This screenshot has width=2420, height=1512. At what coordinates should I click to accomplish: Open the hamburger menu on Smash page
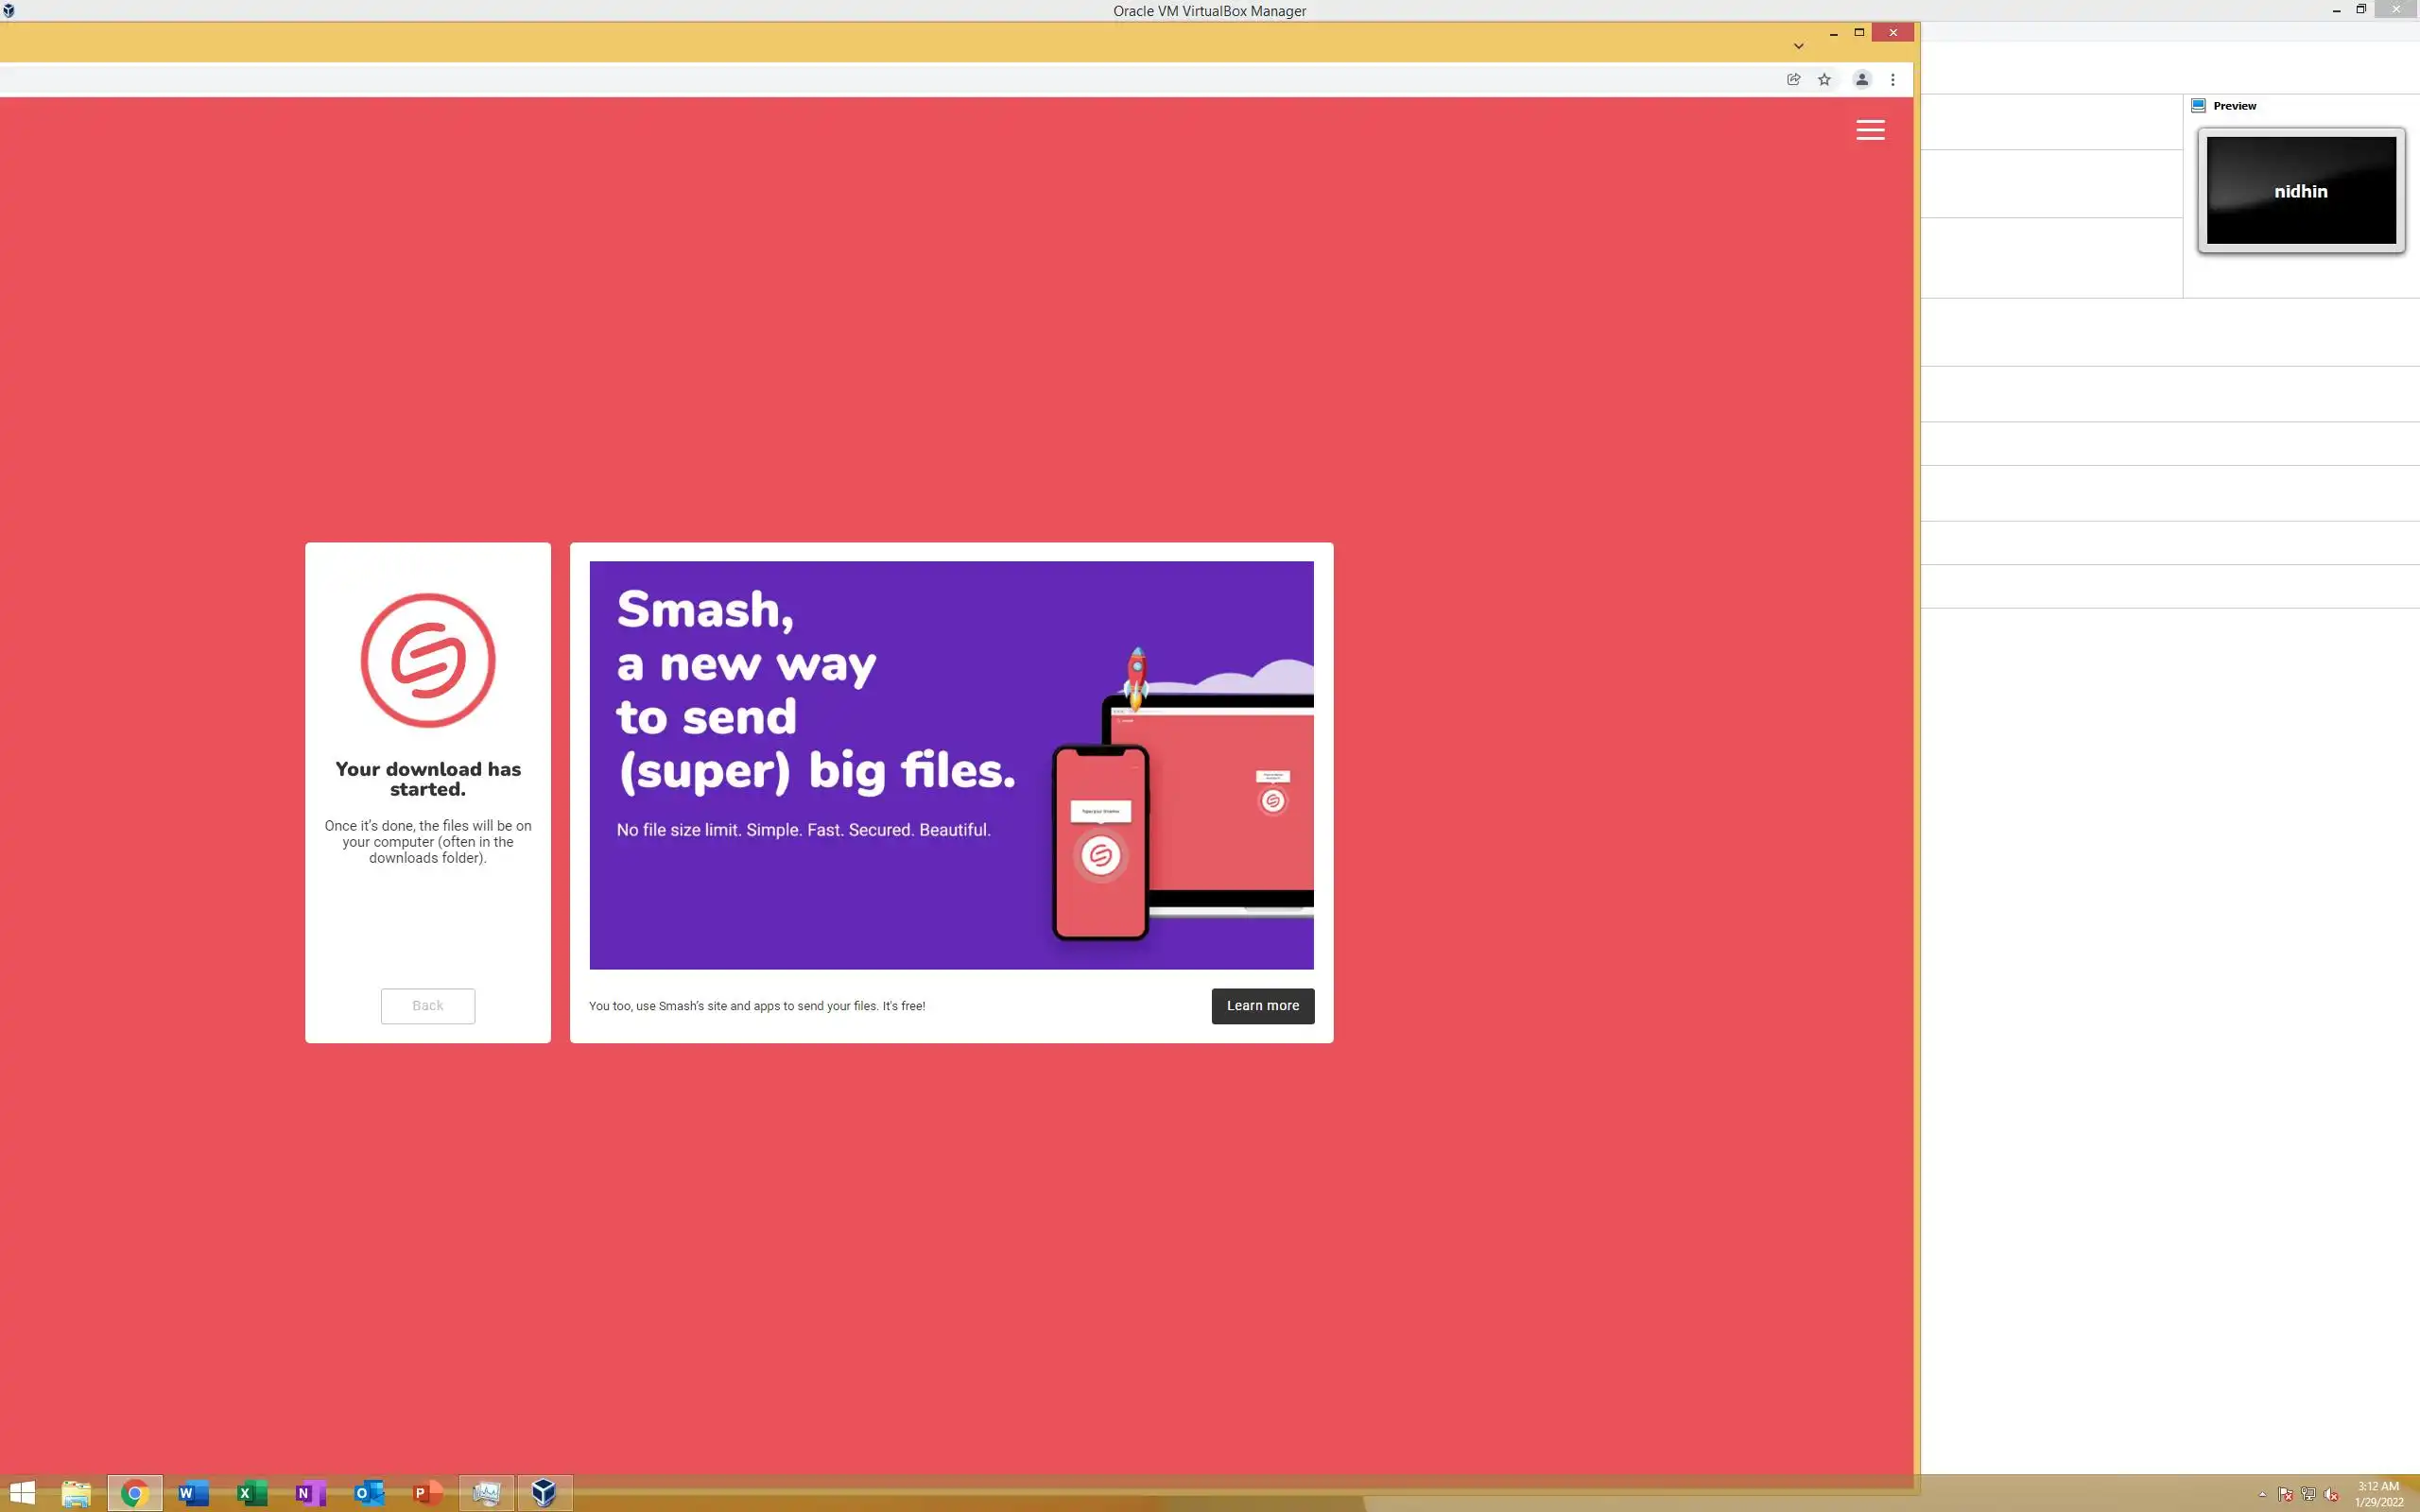[x=1870, y=130]
